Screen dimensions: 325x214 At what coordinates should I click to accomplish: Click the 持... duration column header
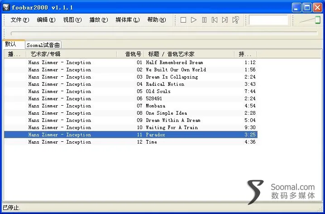tap(246, 54)
